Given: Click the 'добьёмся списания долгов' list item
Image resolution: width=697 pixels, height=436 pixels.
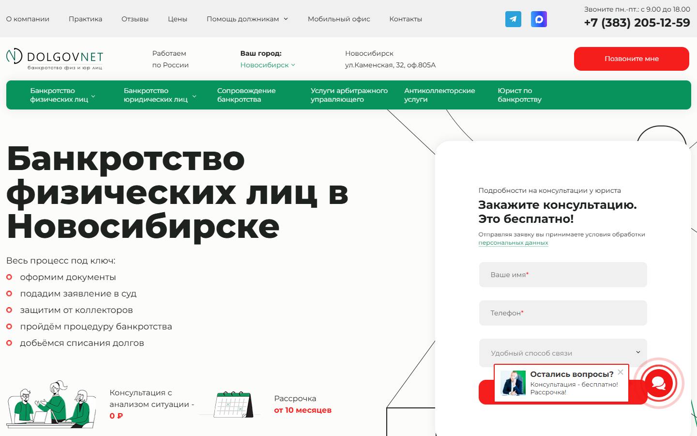Looking at the screenshot, I should pos(82,343).
